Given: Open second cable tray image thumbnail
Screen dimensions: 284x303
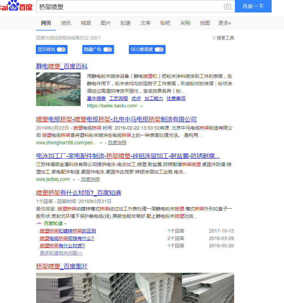Looking at the screenshot, I should [113, 288].
